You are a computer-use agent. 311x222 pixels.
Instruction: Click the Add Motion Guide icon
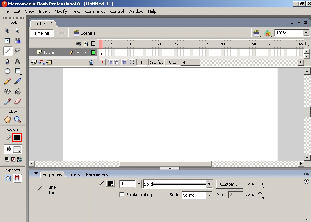tap(41, 62)
